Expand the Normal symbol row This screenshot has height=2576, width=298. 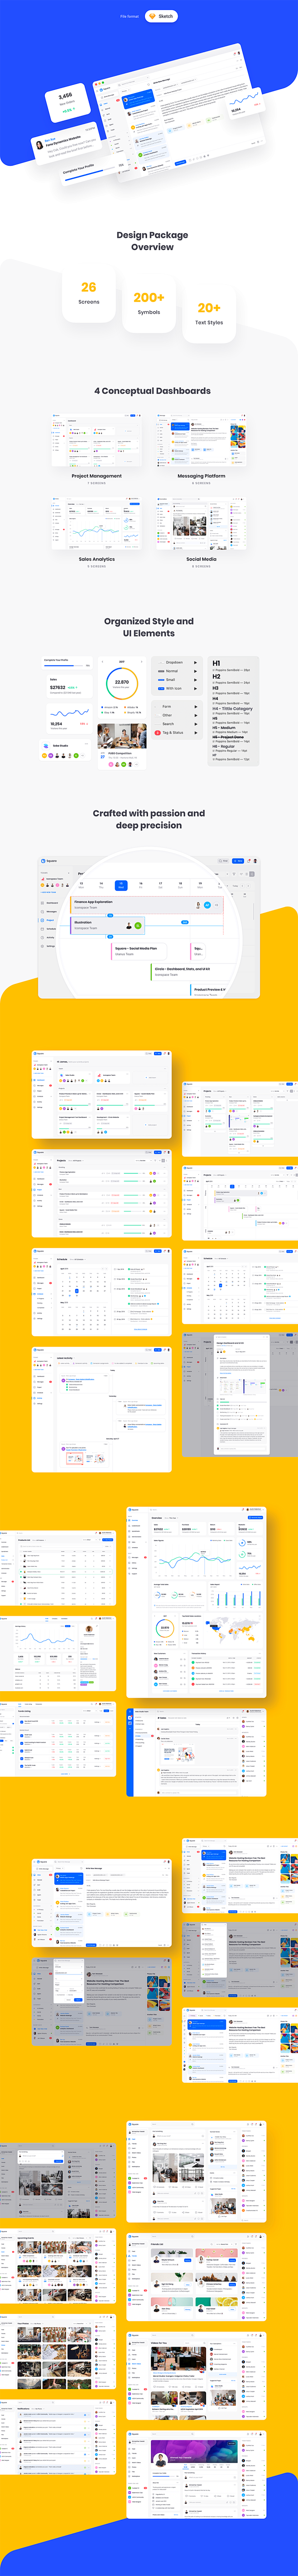tap(177, 671)
